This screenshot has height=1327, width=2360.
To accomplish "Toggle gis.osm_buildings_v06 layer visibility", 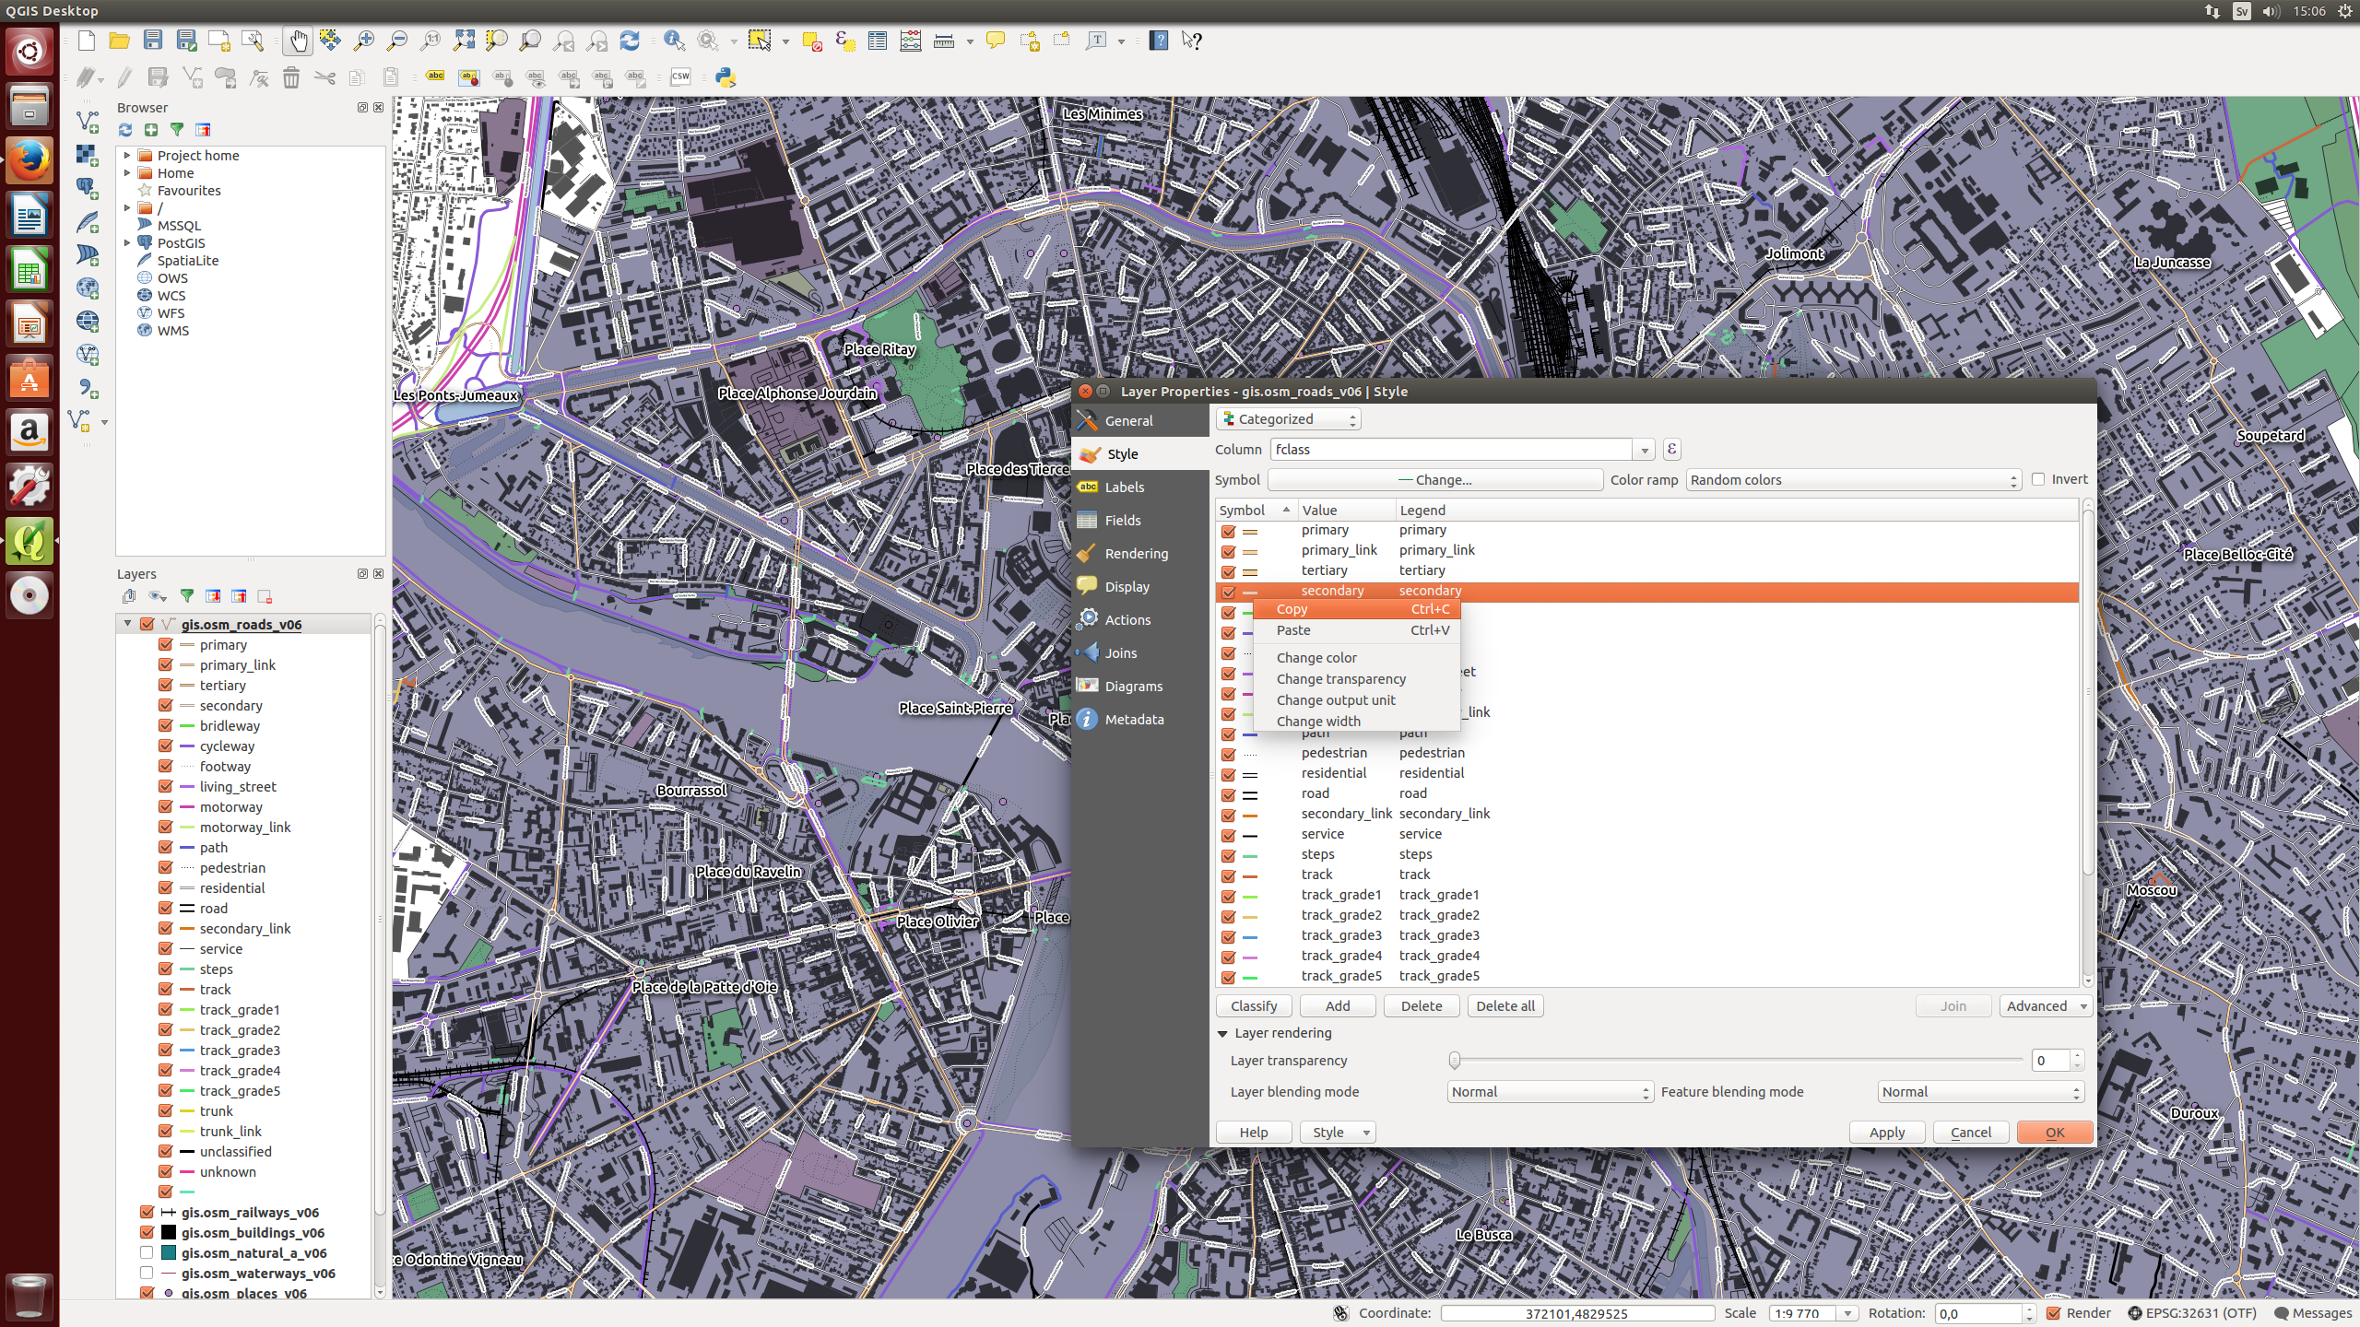I will (147, 1232).
